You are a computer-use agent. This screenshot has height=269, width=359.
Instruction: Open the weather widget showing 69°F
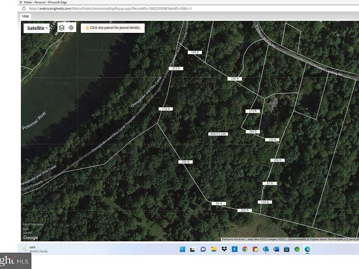click(35, 249)
